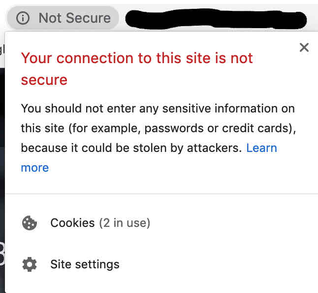Click the blacked-out URL in address bar
The width and height of the screenshot is (318, 293).
[216, 19]
